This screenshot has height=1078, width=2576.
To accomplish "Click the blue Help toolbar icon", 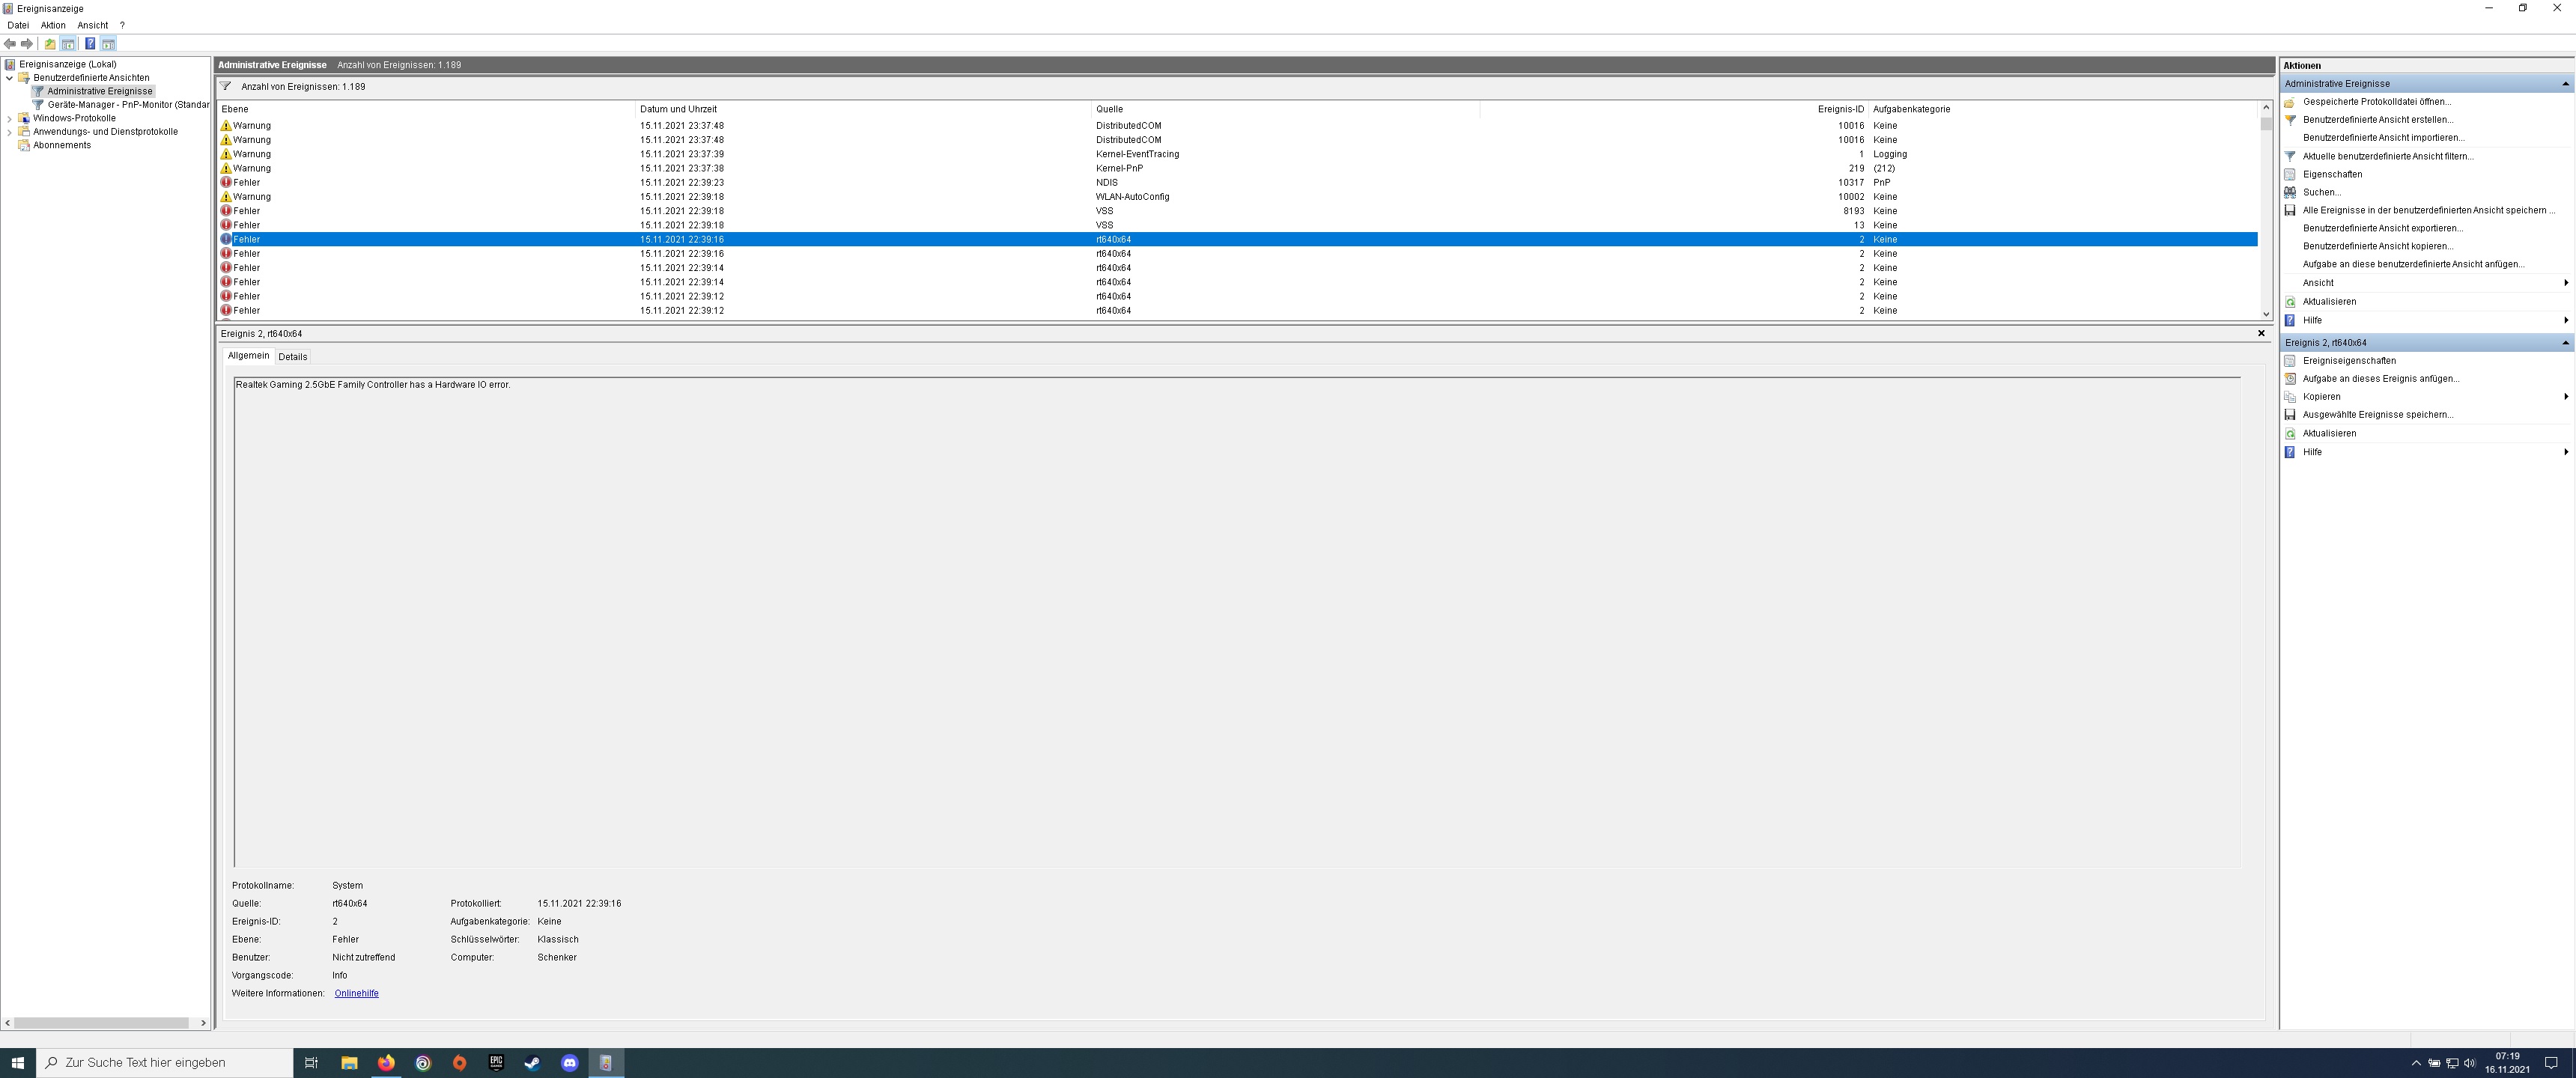I will click(90, 44).
